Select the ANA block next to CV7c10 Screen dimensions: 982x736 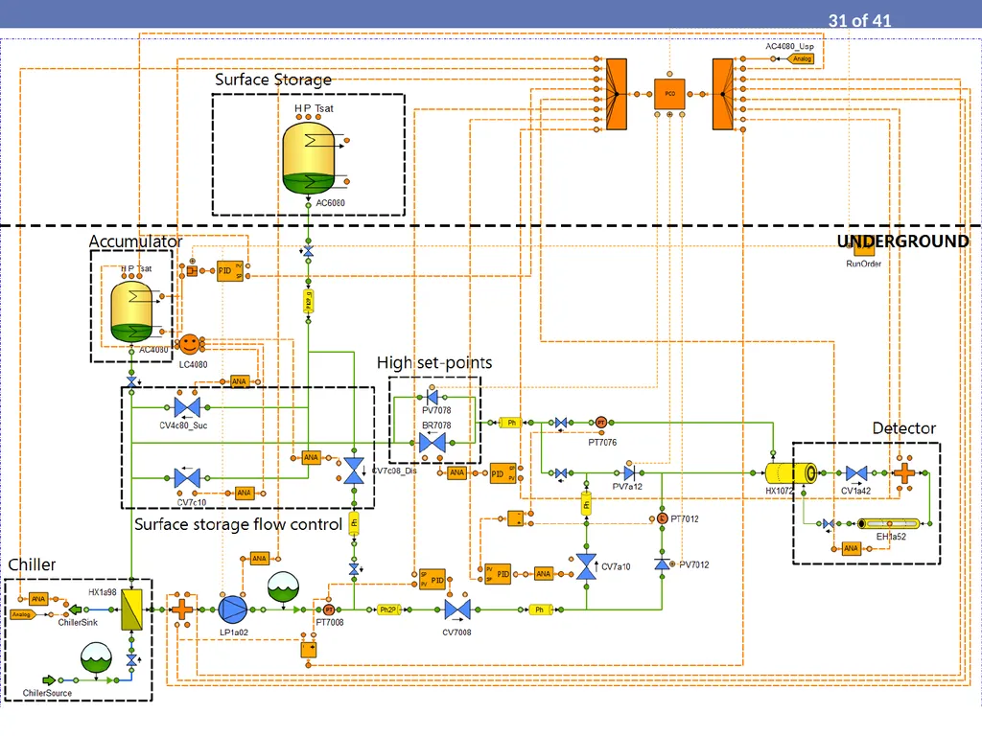pyautogui.click(x=245, y=494)
